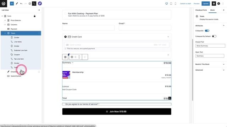Click the Join Now $19.98 button

click(x=117, y=111)
